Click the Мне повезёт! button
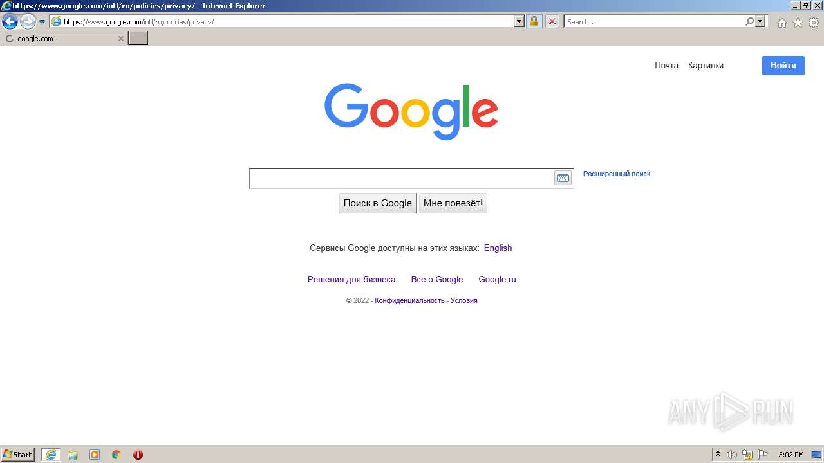This screenshot has width=824, height=463. (x=453, y=203)
